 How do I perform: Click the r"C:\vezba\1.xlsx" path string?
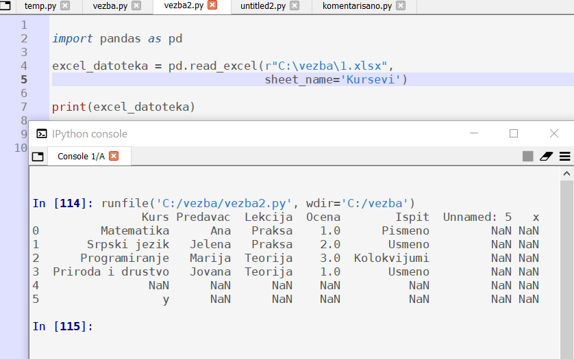[326, 66]
